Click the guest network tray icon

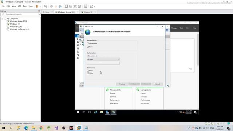pos(181,112)
